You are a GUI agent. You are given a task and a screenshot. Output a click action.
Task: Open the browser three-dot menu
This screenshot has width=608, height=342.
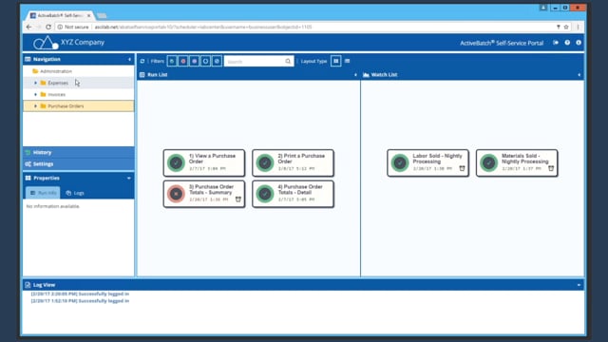pos(578,28)
